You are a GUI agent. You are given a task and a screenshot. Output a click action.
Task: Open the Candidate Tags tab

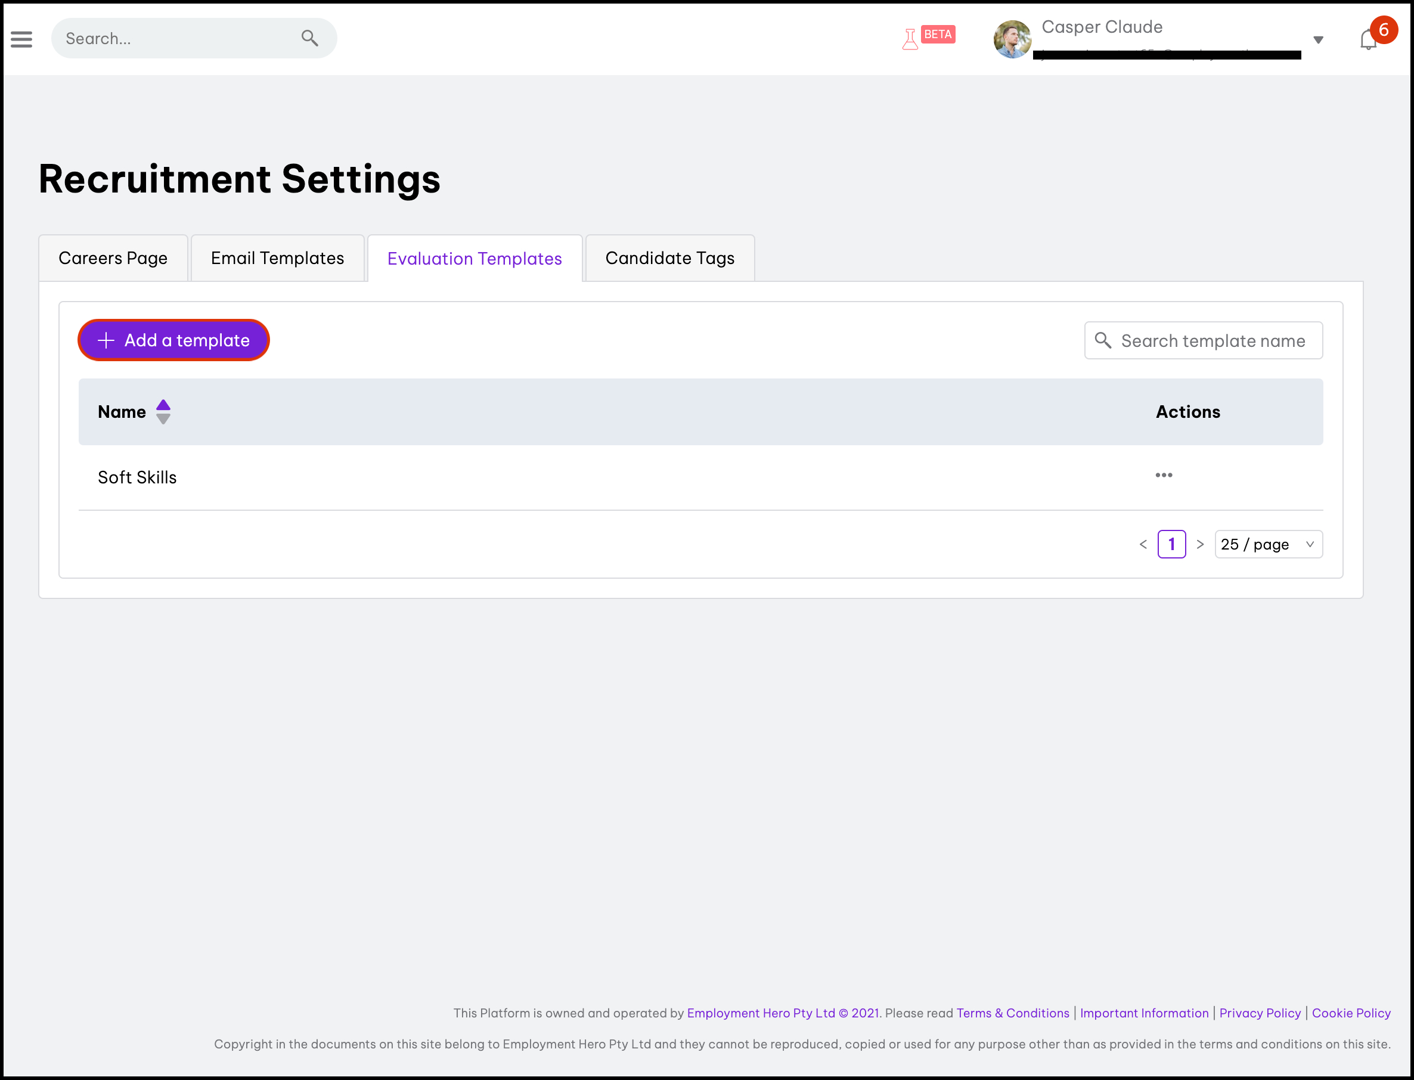(x=669, y=259)
